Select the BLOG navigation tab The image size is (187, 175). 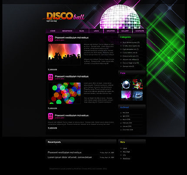[82, 31]
